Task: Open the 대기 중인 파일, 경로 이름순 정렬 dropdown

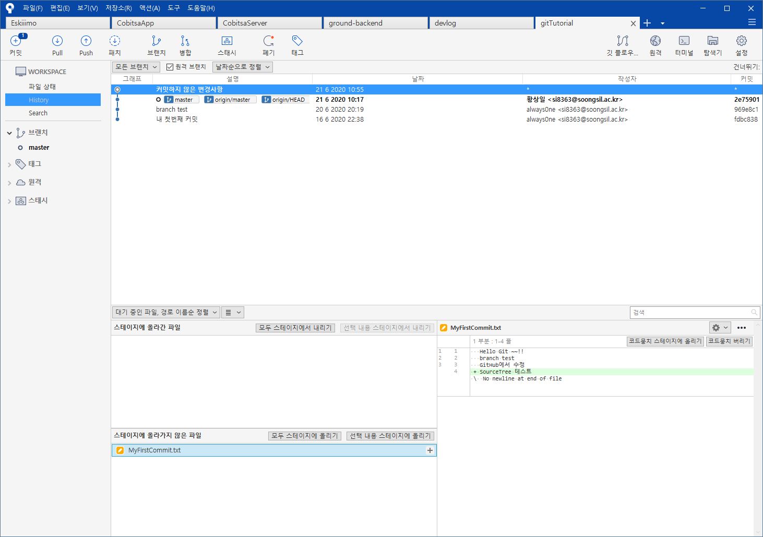Action: (x=166, y=312)
